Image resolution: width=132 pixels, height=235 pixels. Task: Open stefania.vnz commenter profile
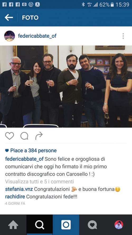point(19,189)
